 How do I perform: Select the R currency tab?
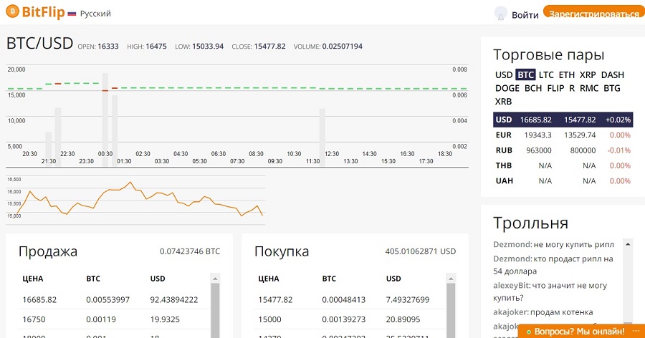click(x=572, y=88)
